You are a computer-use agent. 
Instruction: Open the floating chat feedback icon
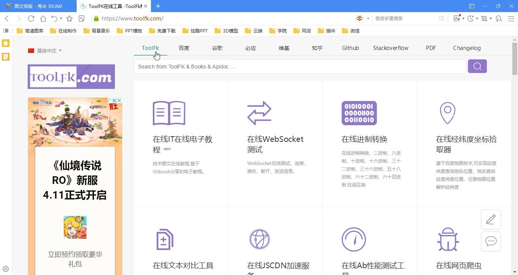click(x=491, y=241)
